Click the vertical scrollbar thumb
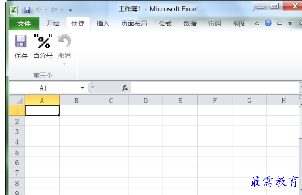This screenshot has width=302, height=195. [300, 123]
